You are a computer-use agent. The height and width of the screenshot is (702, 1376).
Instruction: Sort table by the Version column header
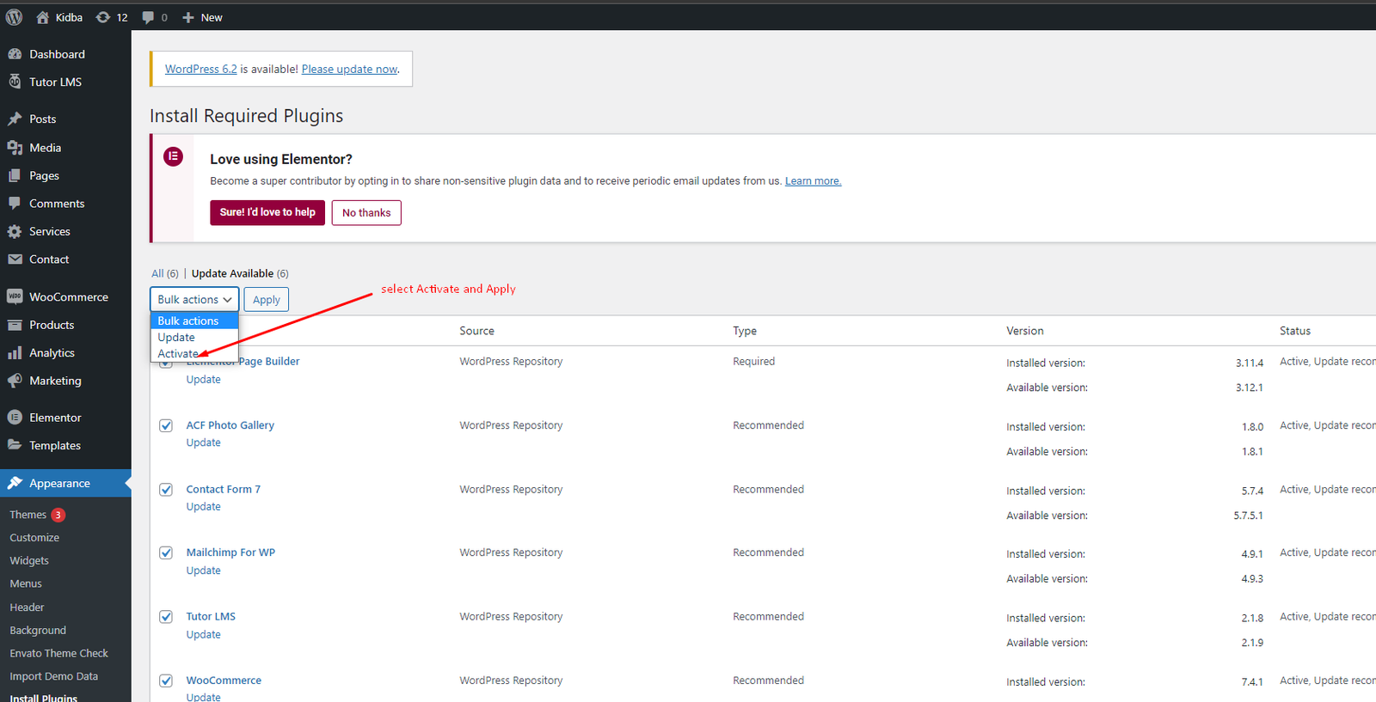point(1024,331)
